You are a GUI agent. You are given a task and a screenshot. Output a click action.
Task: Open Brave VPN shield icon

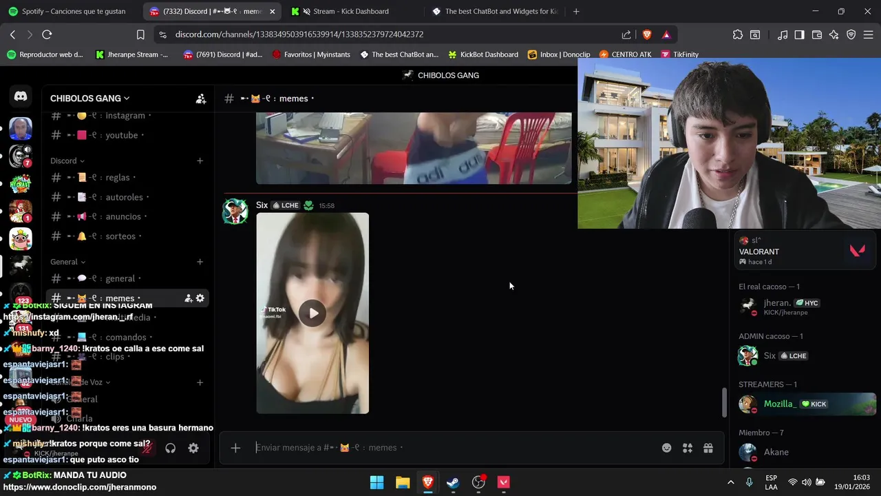click(x=851, y=34)
